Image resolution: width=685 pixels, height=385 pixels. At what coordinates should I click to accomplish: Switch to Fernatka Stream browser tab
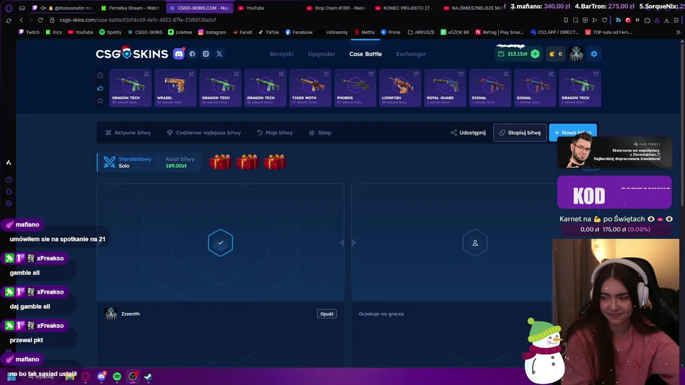131,8
